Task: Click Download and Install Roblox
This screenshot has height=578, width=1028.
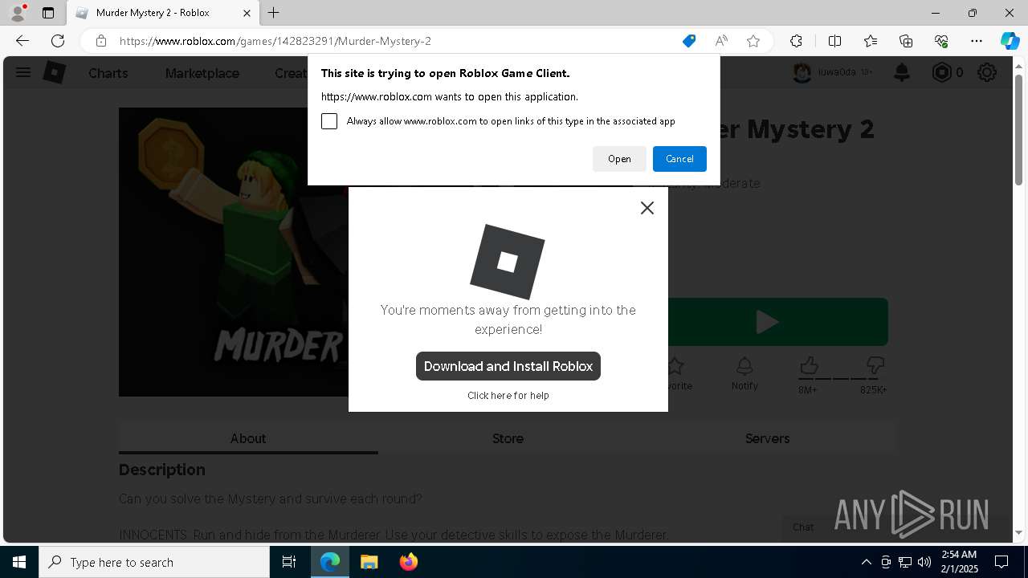Action: tap(508, 366)
